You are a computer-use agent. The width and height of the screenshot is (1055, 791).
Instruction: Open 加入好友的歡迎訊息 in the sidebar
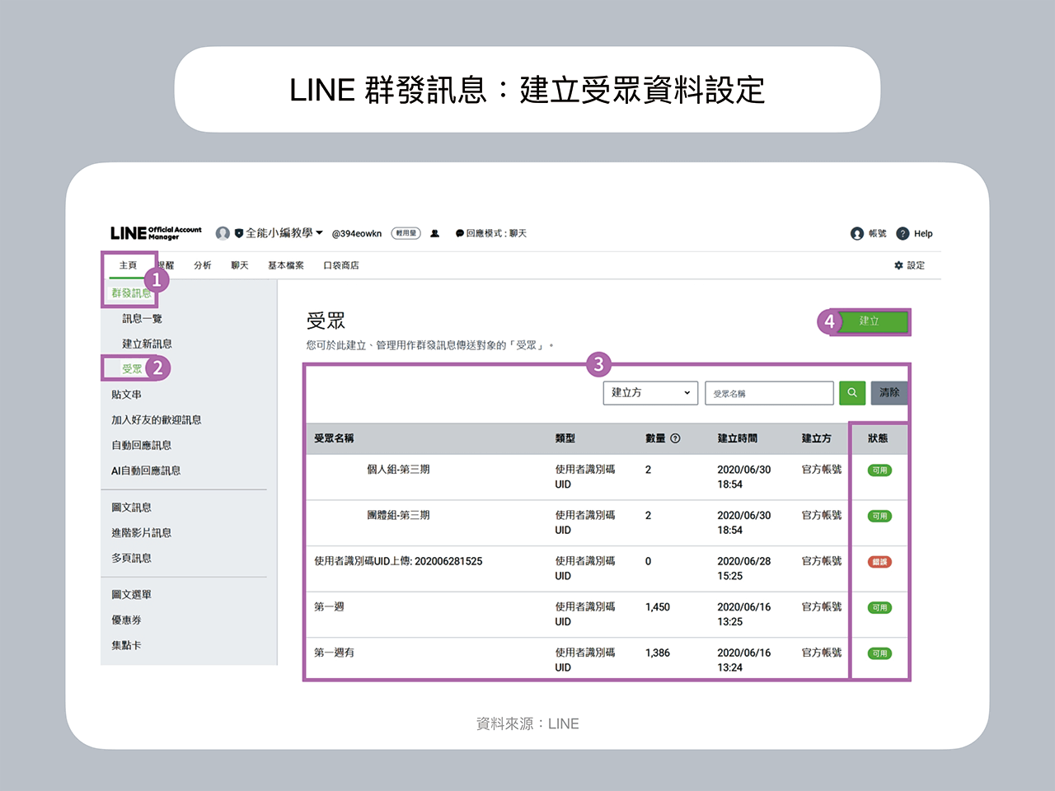coord(156,420)
